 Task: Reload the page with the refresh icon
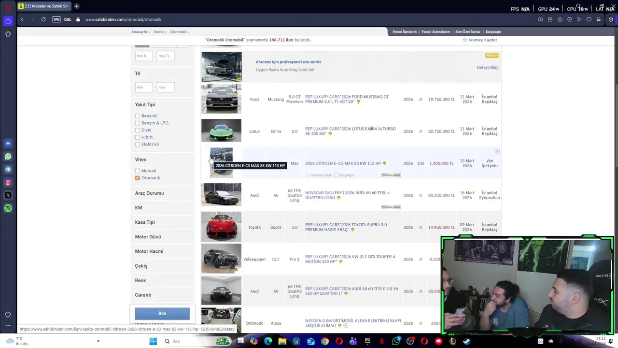43,19
